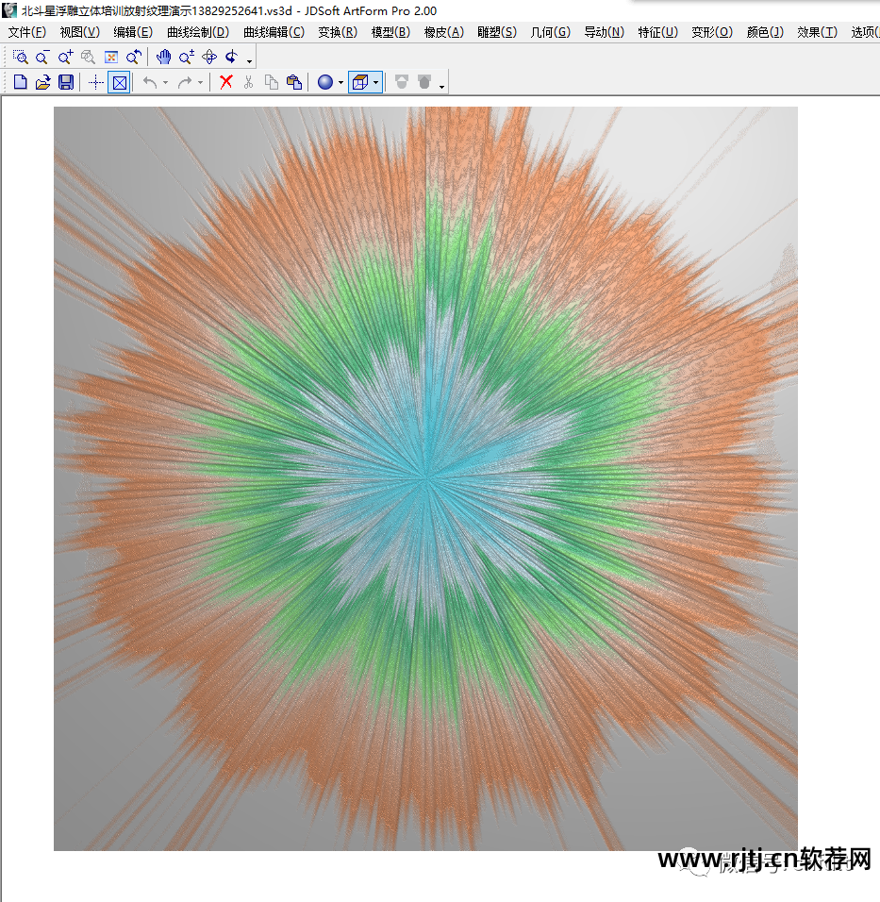Expand the cube view mode dropdown arrow
The height and width of the screenshot is (902, 880).
(x=375, y=83)
